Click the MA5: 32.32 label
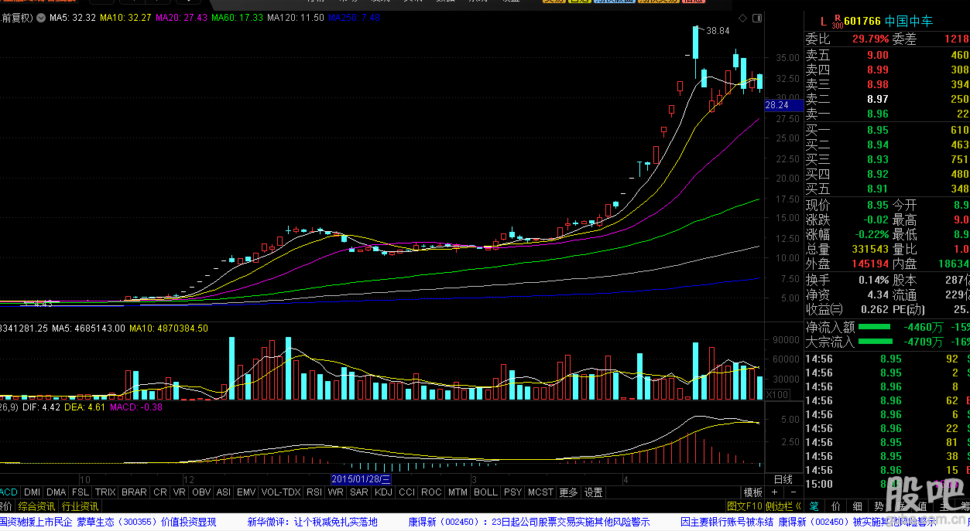The image size is (970, 531). pyautogui.click(x=73, y=17)
